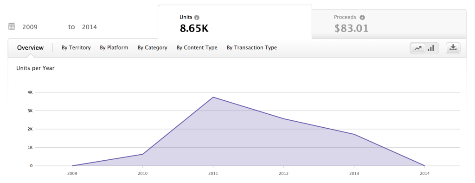Viewport: 475px width, 183px height.
Task: Open the By Category breakdown
Action: click(x=152, y=48)
